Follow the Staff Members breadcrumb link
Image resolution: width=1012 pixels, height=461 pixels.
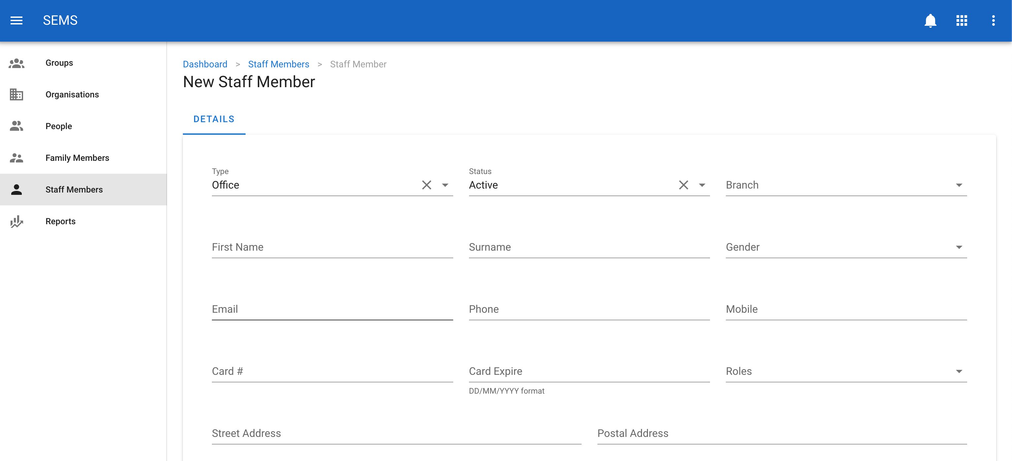(278, 64)
